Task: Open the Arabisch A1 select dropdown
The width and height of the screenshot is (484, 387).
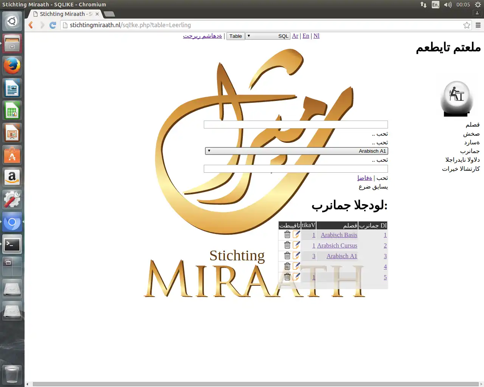Action: coord(296,151)
